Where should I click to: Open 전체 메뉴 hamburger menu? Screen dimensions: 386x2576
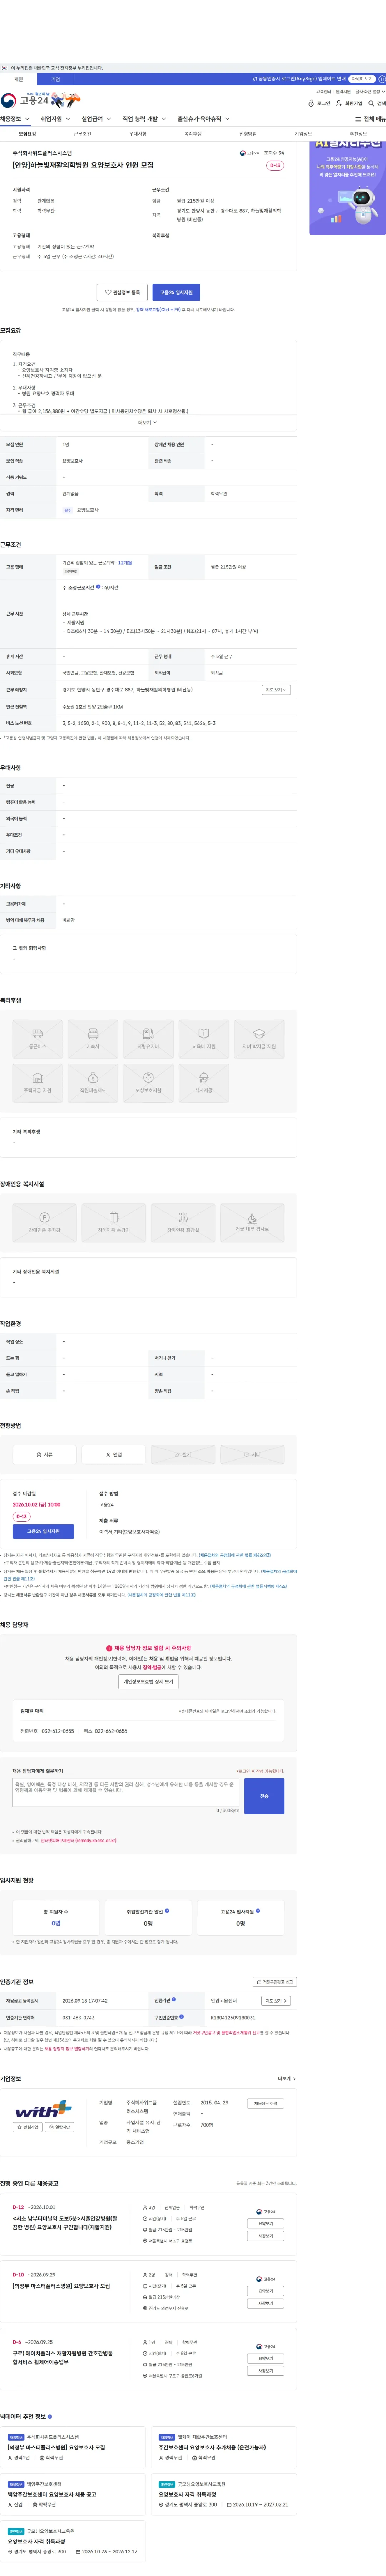(x=370, y=119)
